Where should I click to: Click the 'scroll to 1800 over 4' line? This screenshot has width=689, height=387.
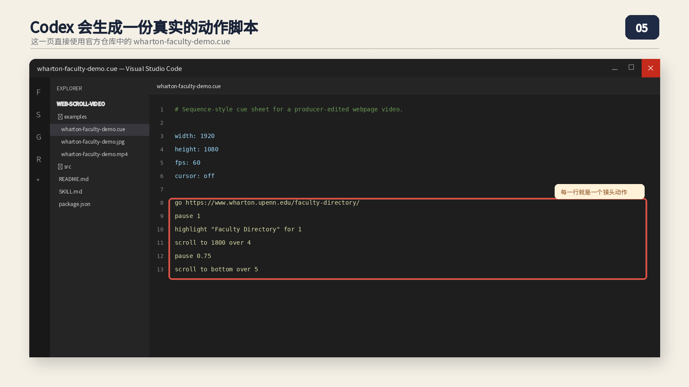tap(213, 243)
